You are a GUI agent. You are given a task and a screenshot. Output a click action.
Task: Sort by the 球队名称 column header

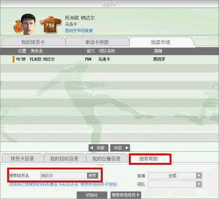(x=107, y=51)
